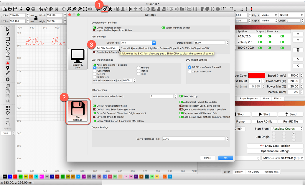
Task: Click the OK button in Settings
Action: point(225,158)
